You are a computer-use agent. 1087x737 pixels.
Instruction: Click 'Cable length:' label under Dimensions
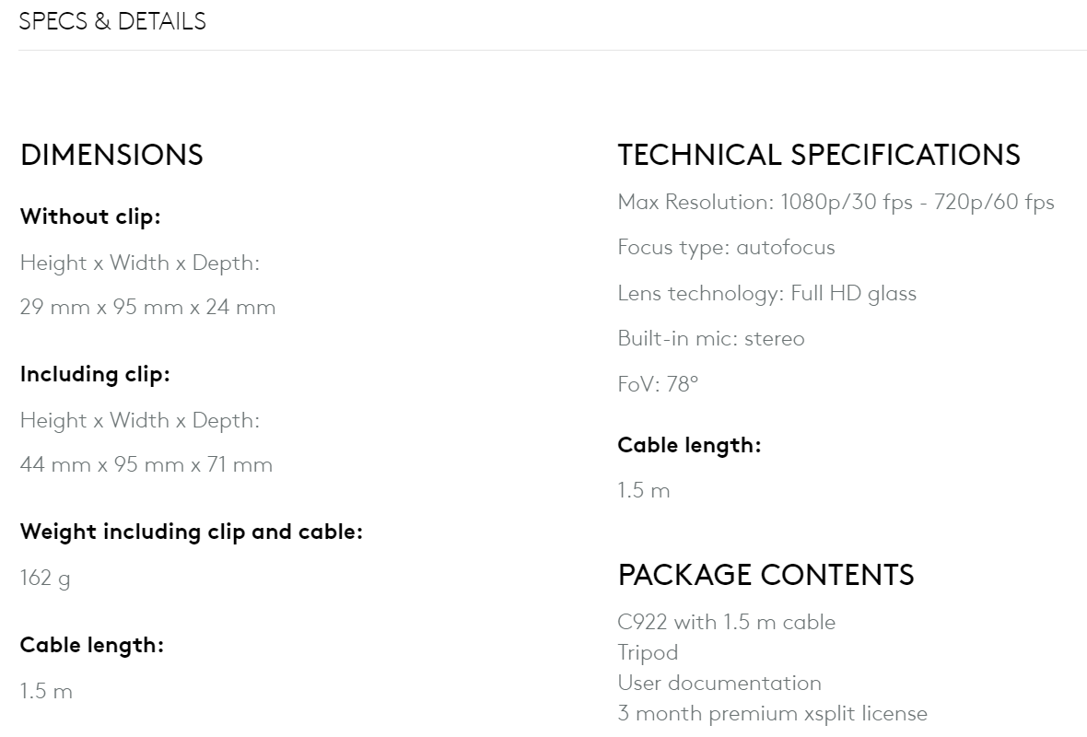pyautogui.click(x=92, y=645)
